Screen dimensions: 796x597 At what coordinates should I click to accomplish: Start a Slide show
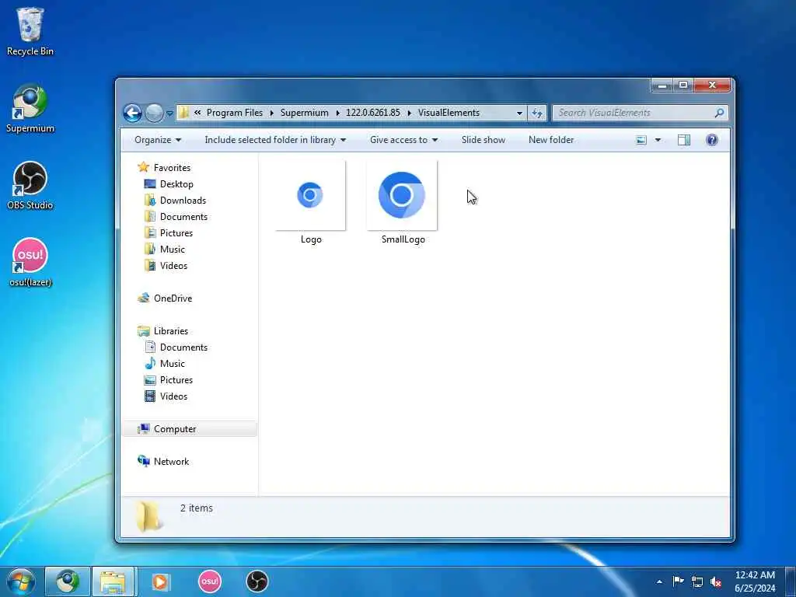(484, 140)
